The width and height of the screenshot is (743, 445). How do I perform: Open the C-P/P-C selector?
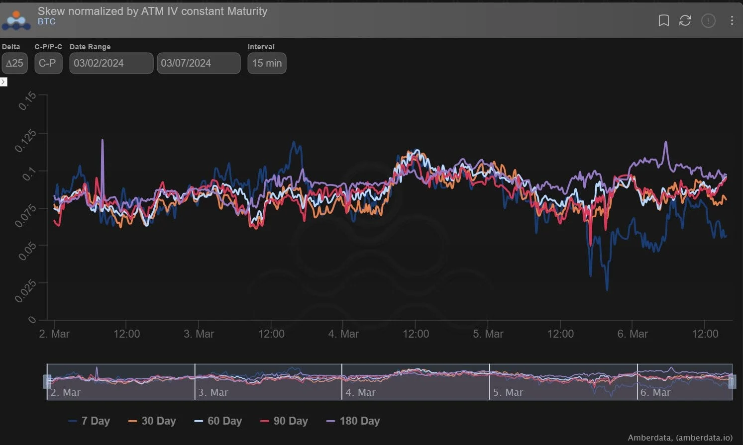point(48,63)
